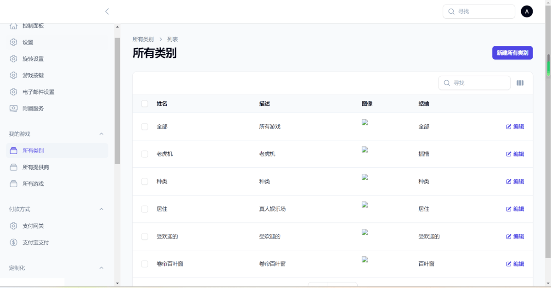This screenshot has height=288, width=551.
Task: Tick the checkbox for 受欢迎的 row
Action: tap(145, 237)
